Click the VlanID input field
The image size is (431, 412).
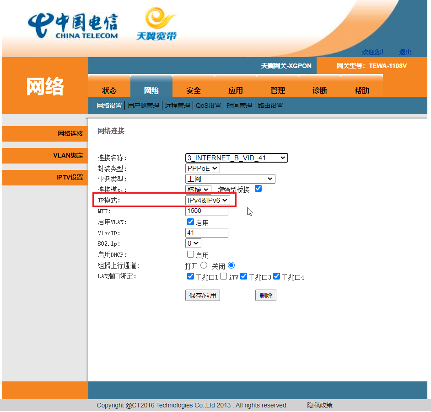(207, 233)
